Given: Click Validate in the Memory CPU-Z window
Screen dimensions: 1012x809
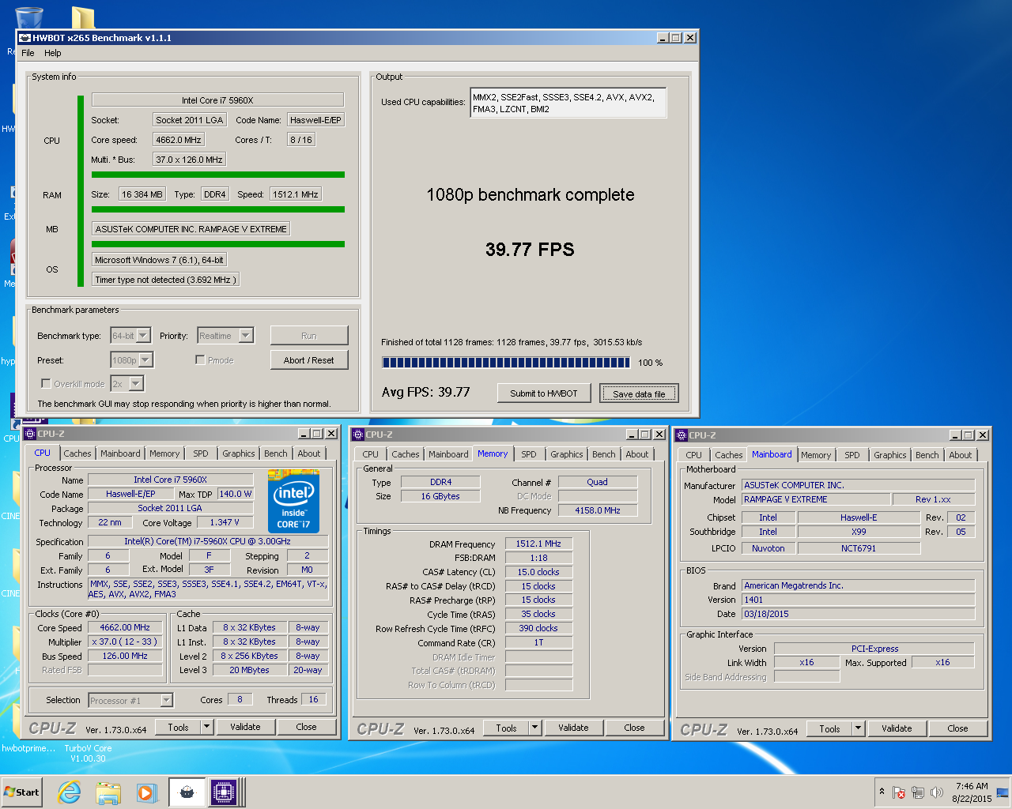Looking at the screenshot, I should [573, 728].
